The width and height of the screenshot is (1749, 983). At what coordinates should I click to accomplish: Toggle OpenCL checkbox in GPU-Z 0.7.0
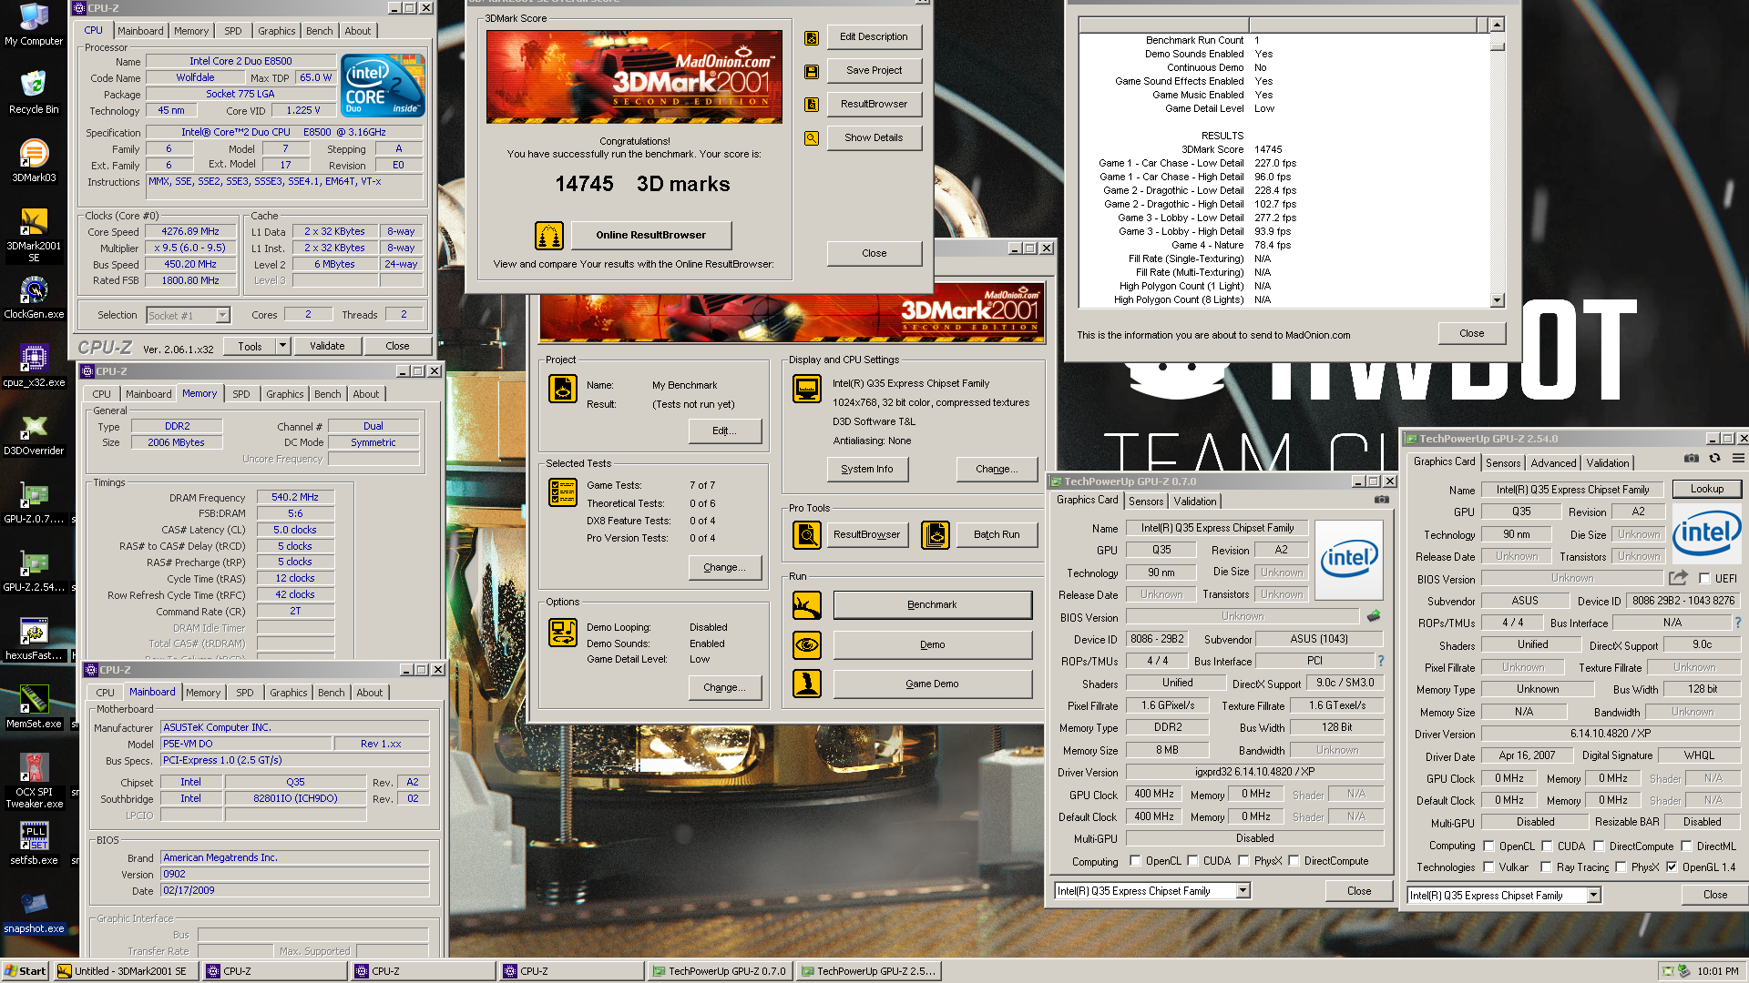point(1135,861)
